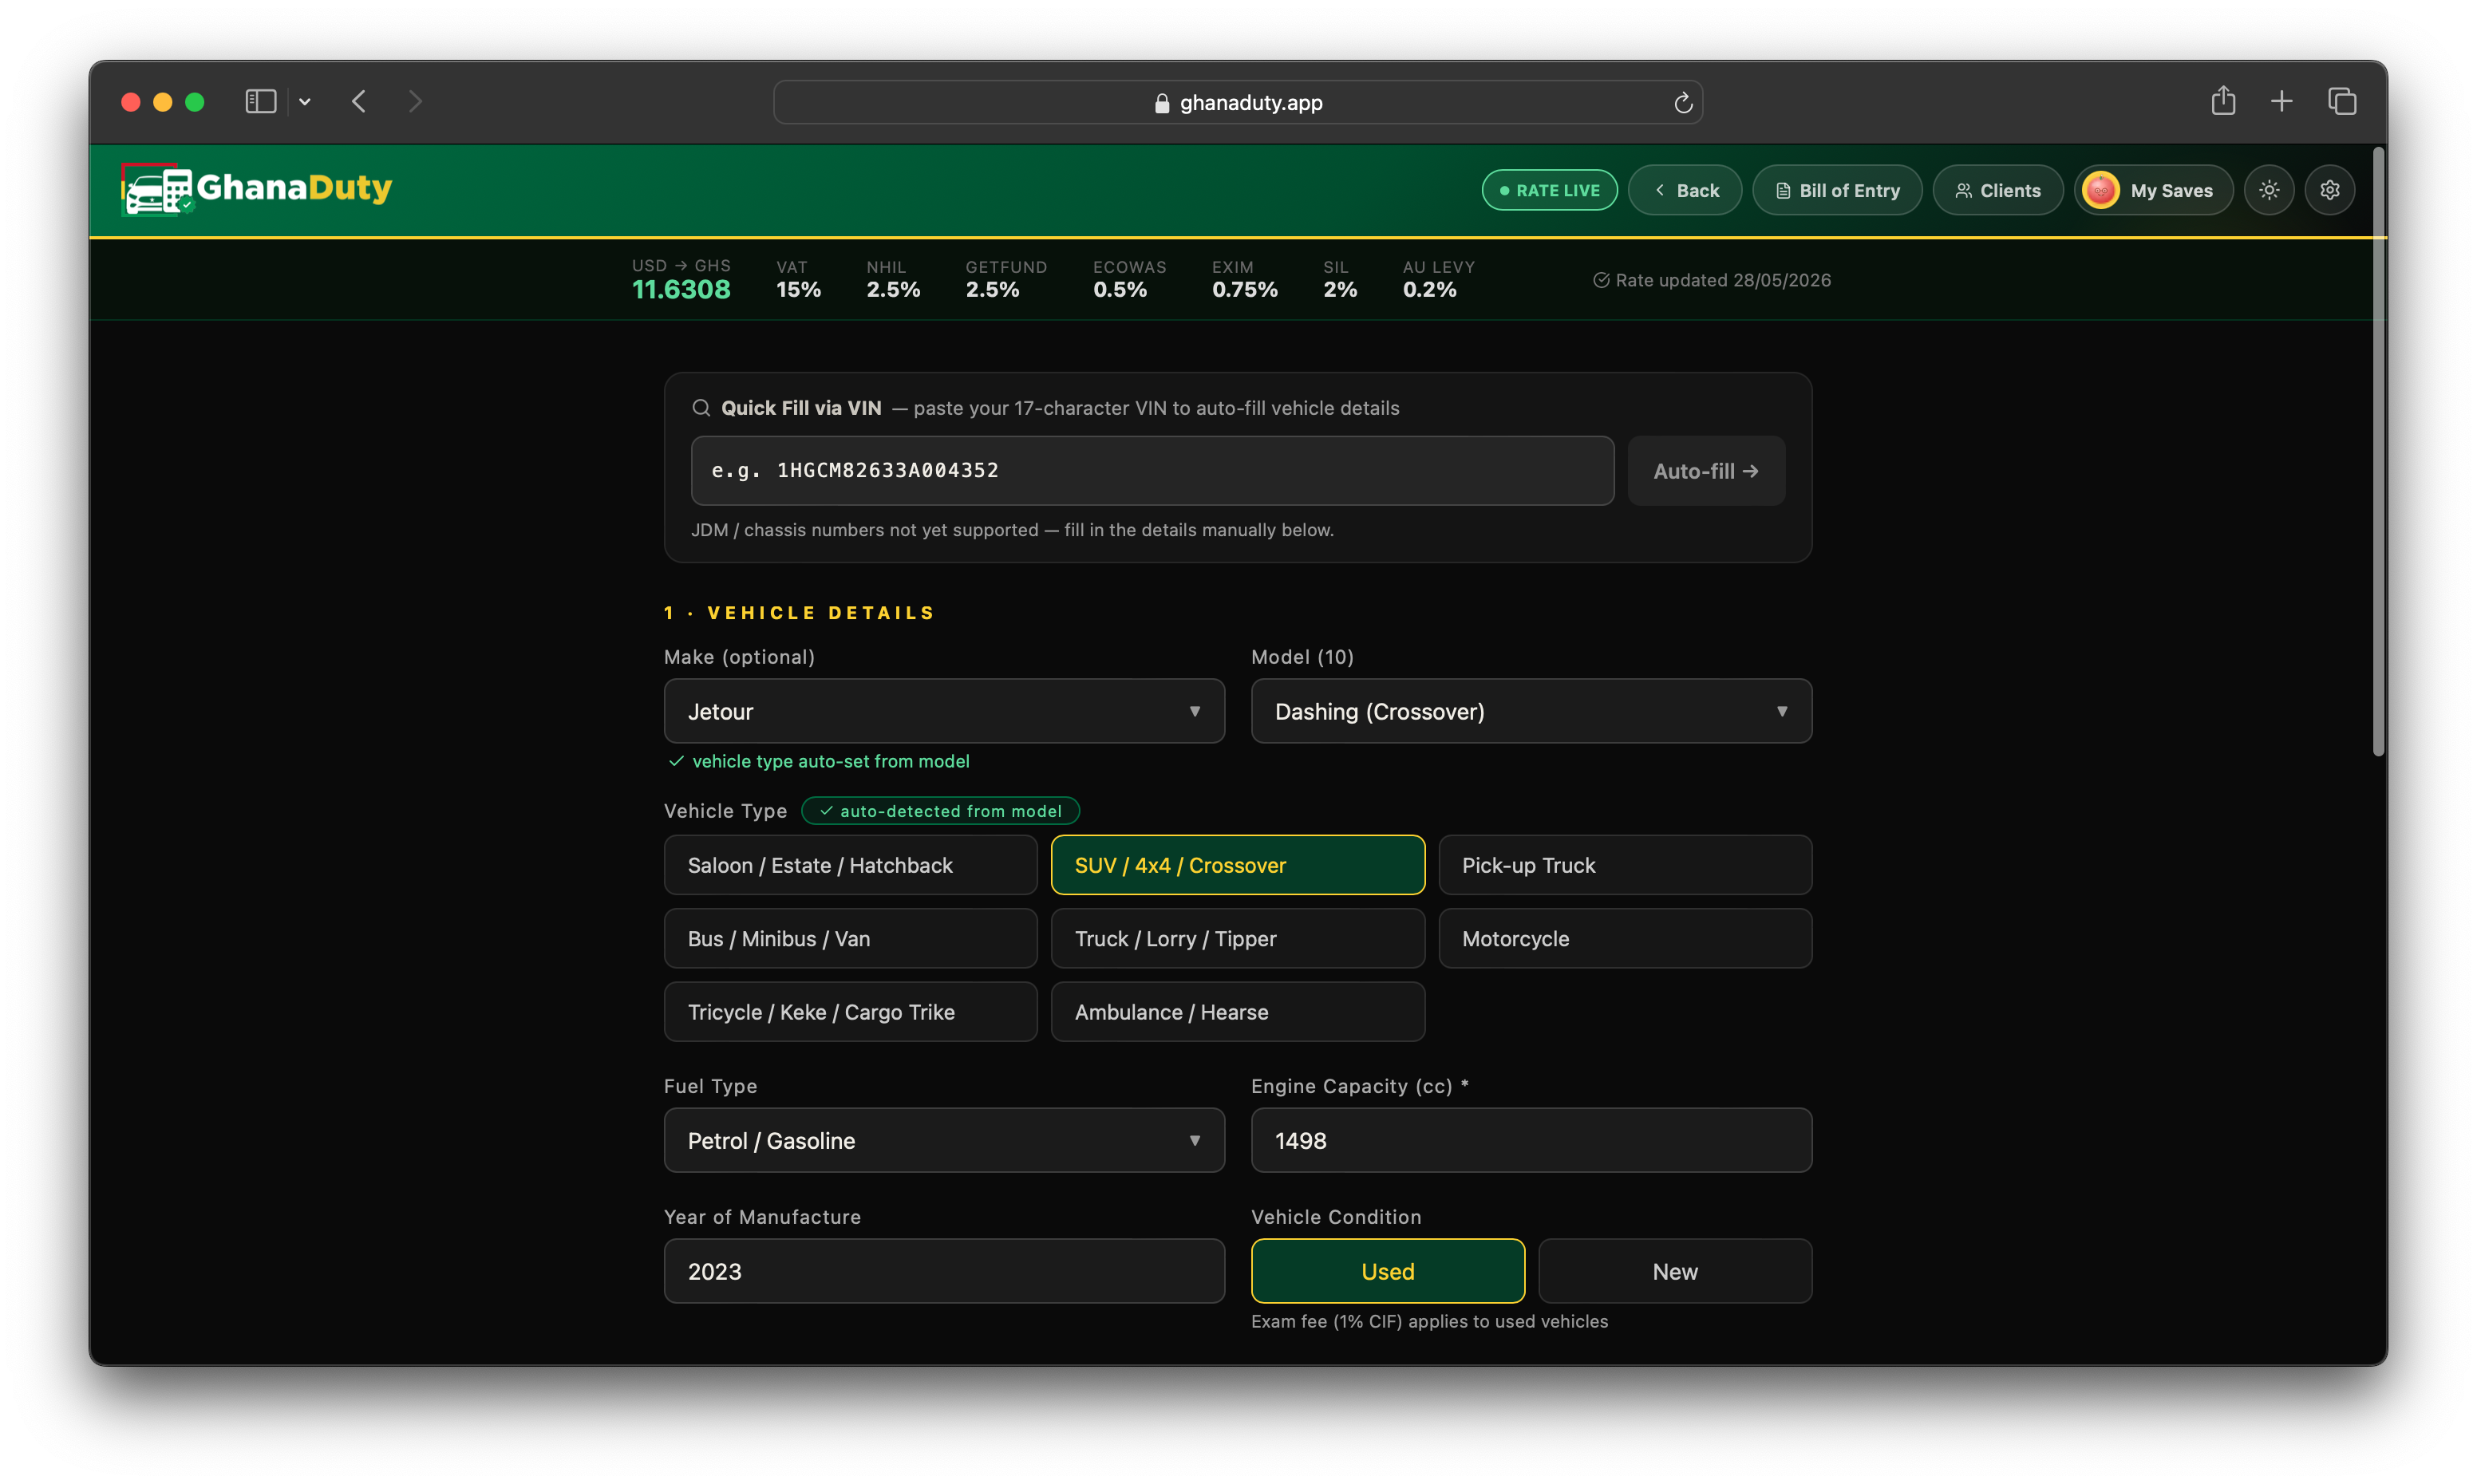Click the EXIM 0.75% rate value
This screenshot has width=2477, height=1484.
pos(1245,290)
